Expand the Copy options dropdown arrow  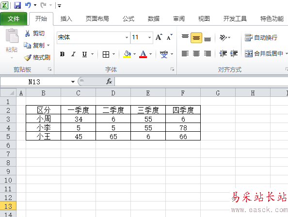[48, 45]
